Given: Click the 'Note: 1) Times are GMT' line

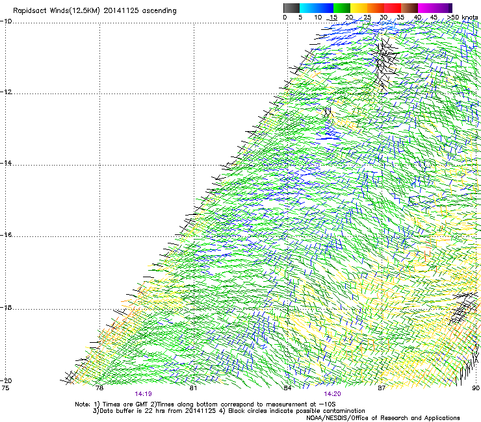Looking at the screenshot, I should [x=205, y=404].
